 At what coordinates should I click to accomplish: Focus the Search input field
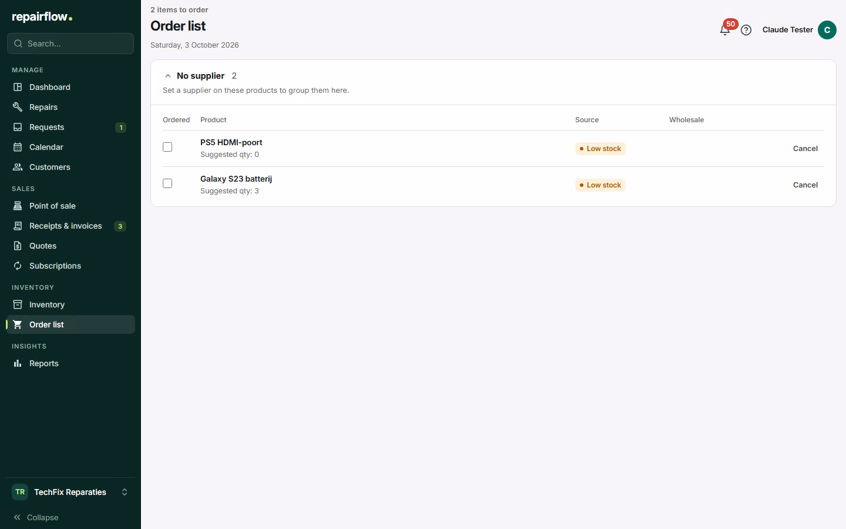[x=70, y=43]
